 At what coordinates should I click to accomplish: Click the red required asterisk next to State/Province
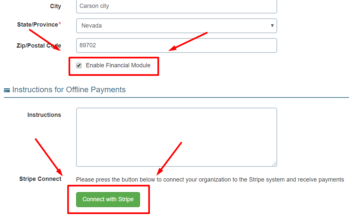60,24
